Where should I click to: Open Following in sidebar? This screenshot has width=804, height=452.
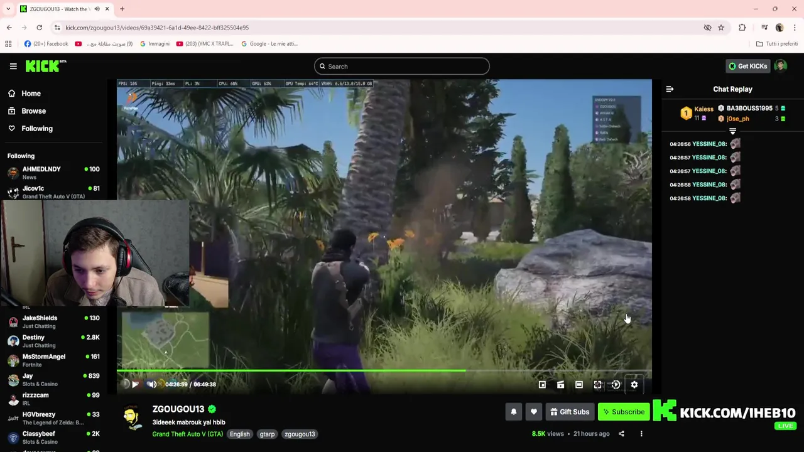pos(30,129)
